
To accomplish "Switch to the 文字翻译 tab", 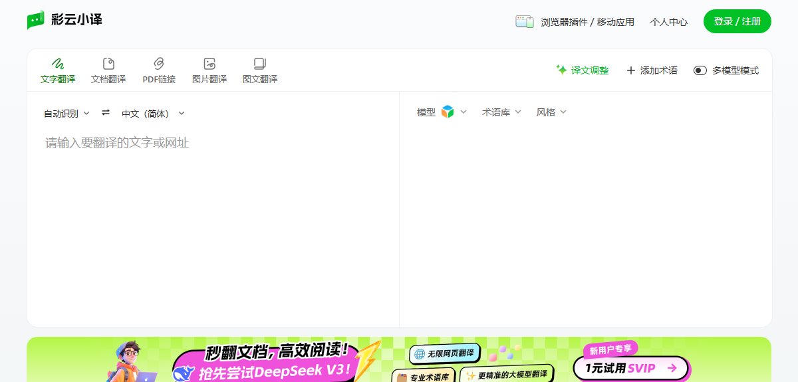I will [x=58, y=70].
